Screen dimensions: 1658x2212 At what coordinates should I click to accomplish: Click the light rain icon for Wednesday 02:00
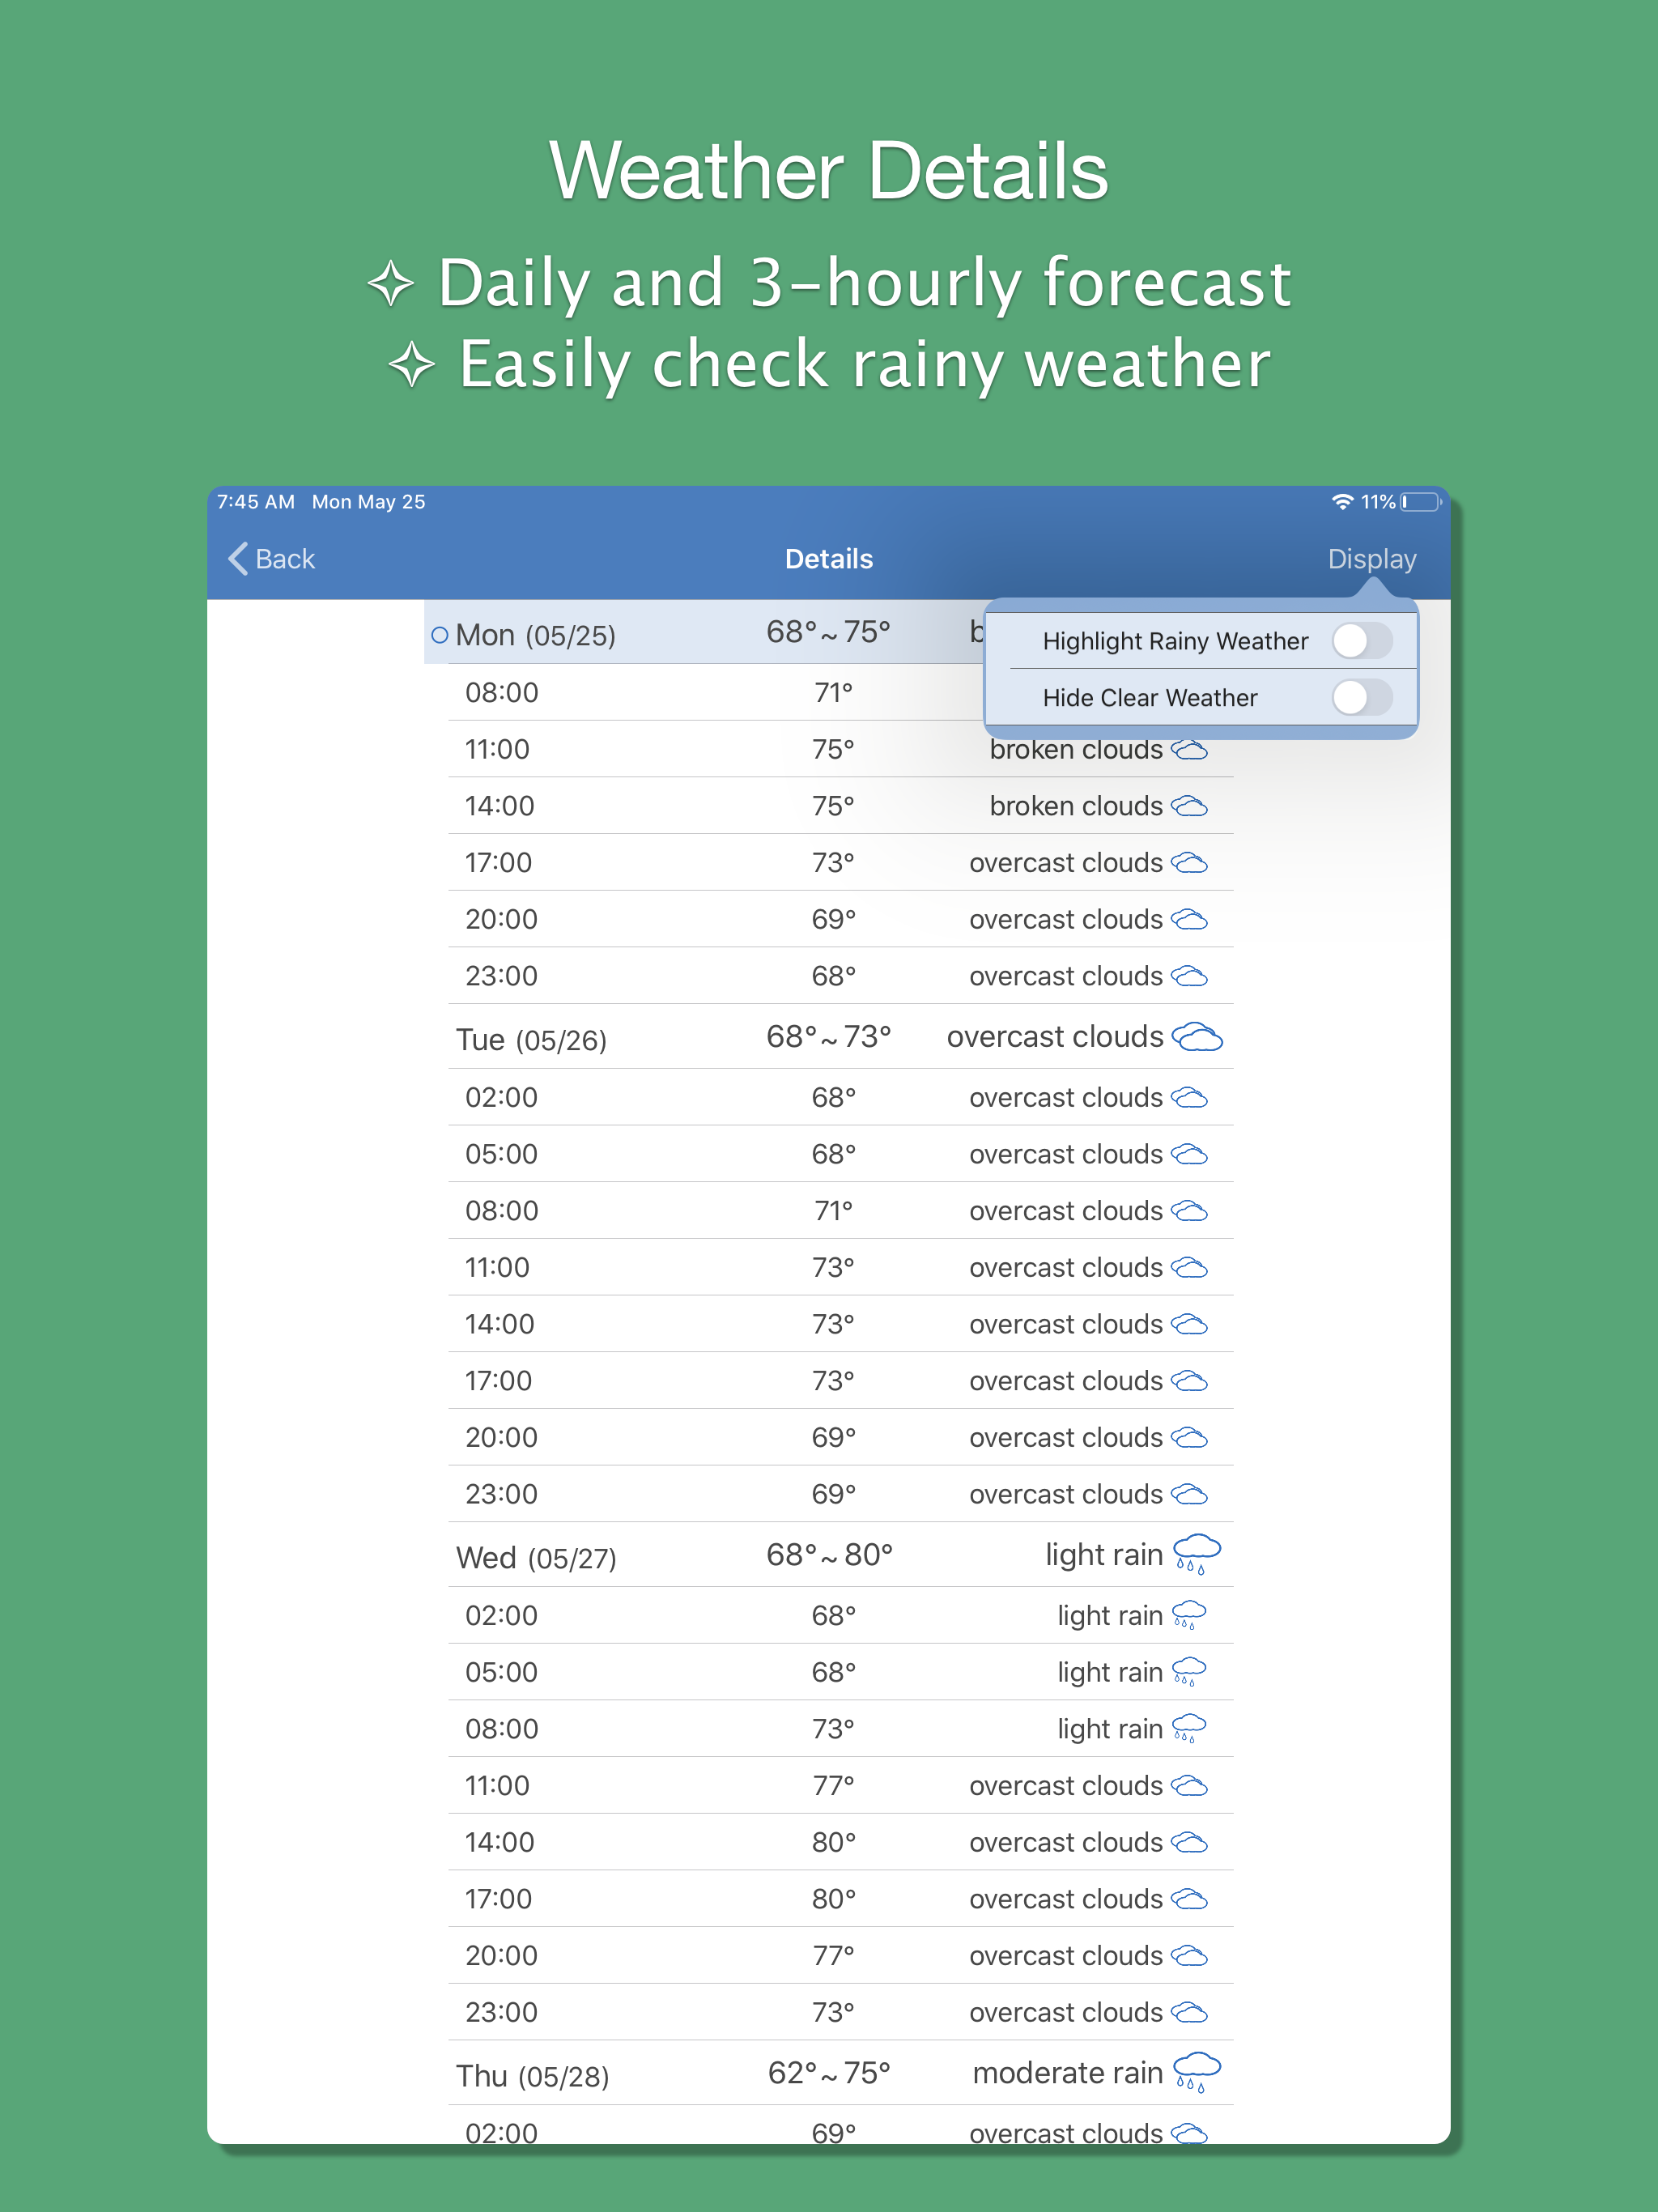[x=1189, y=1615]
